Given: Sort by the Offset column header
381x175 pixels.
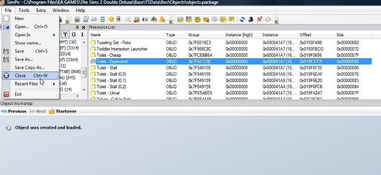Looking at the screenshot, I should 316,35.
